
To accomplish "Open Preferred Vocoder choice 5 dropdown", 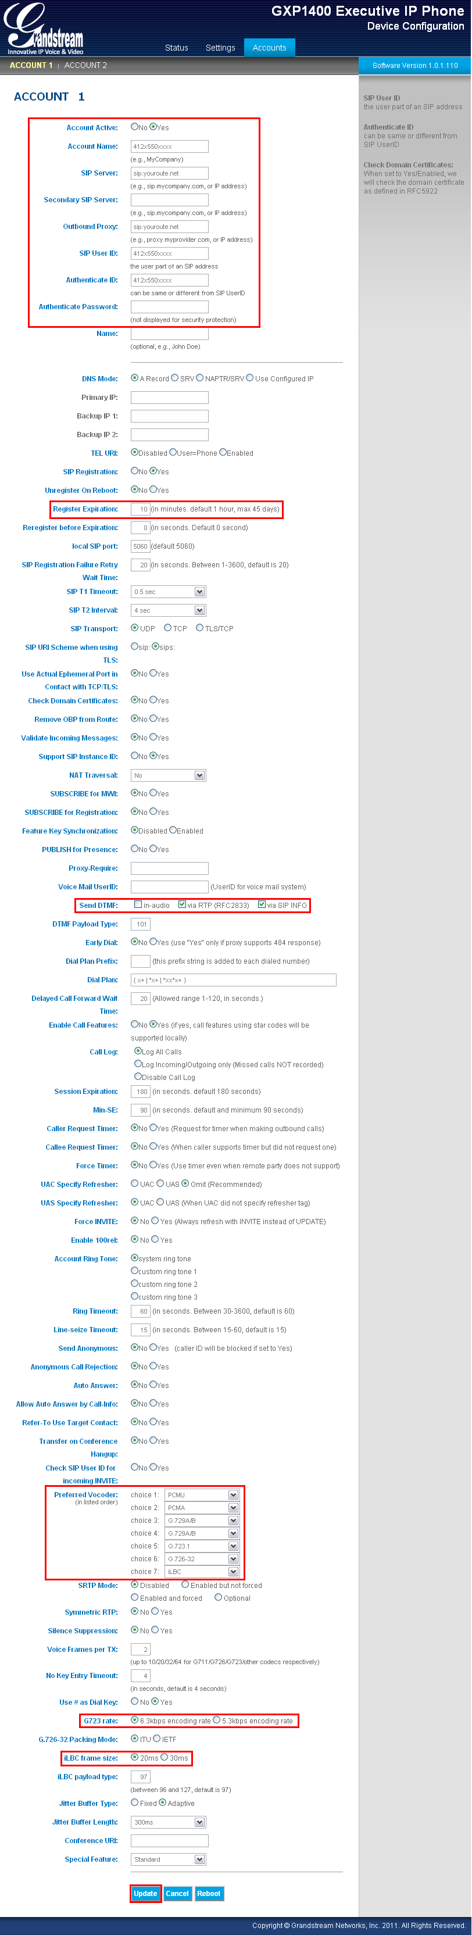I will coord(202,1546).
